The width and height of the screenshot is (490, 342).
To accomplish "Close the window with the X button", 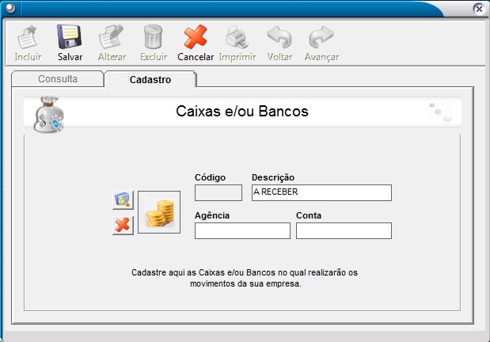I will [479, 9].
